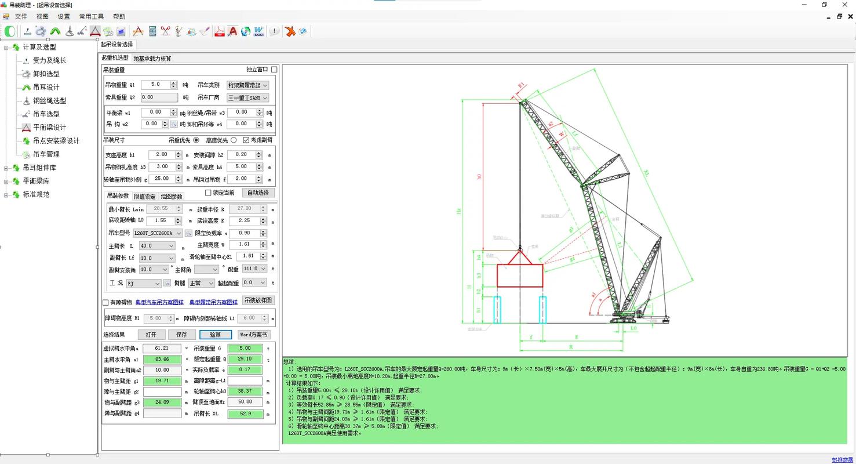Click the 自动选择 button
This screenshot has height=464, width=856.
(258, 193)
